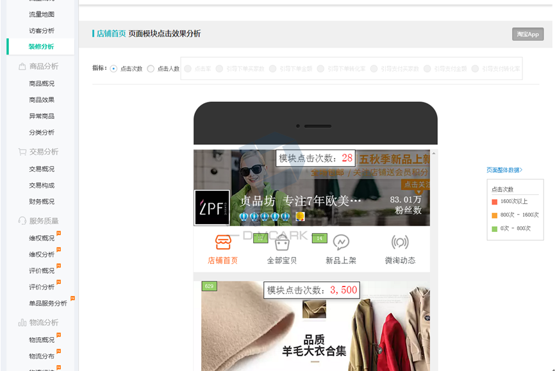Select the active 装修分析 sidebar item
Viewport: 555px width, 371px height.
(x=41, y=46)
